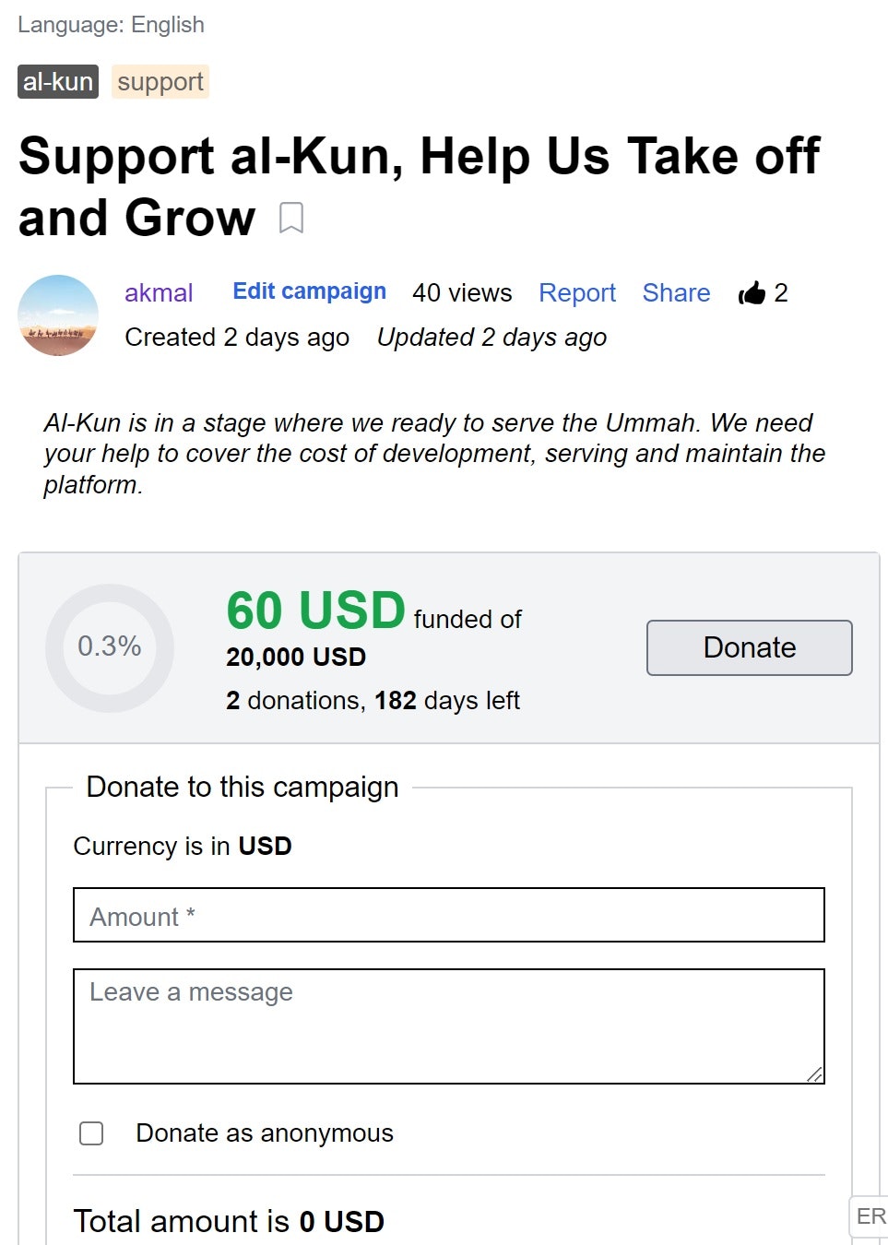Filter by the support tag

(160, 82)
